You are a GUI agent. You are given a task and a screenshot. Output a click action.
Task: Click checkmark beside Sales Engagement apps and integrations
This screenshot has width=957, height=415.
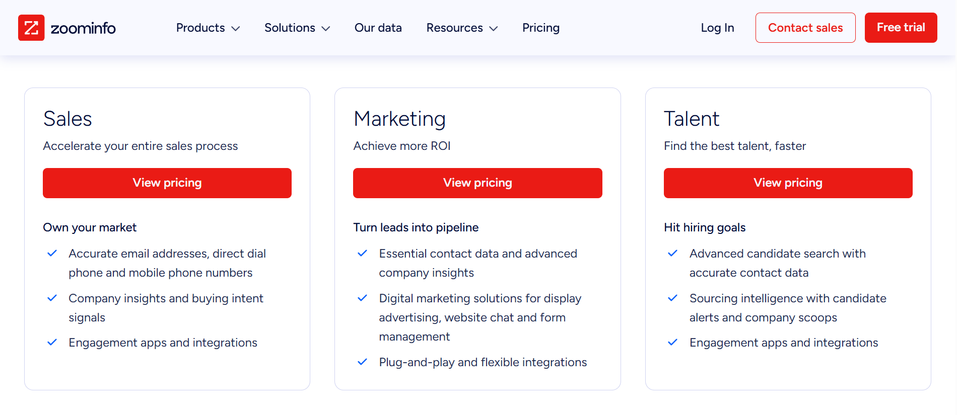52,343
